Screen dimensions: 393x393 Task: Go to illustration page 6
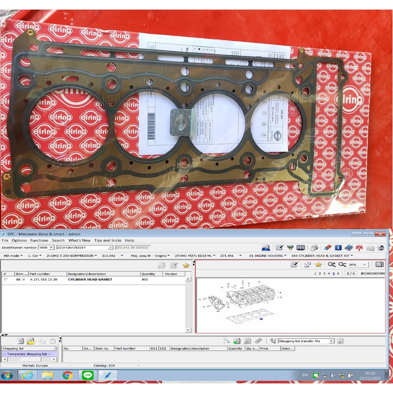click(338, 273)
